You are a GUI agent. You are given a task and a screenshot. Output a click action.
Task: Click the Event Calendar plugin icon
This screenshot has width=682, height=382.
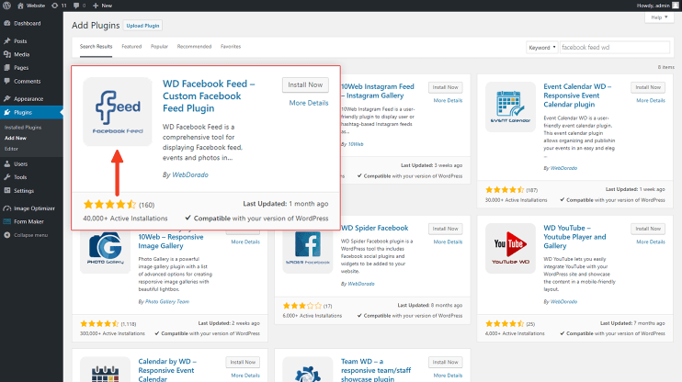tap(510, 107)
